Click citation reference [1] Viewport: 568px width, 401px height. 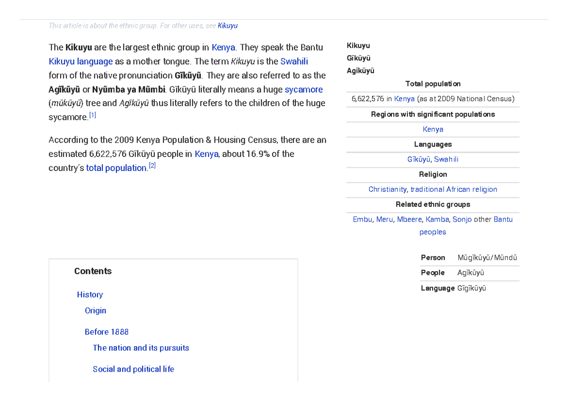[93, 114]
